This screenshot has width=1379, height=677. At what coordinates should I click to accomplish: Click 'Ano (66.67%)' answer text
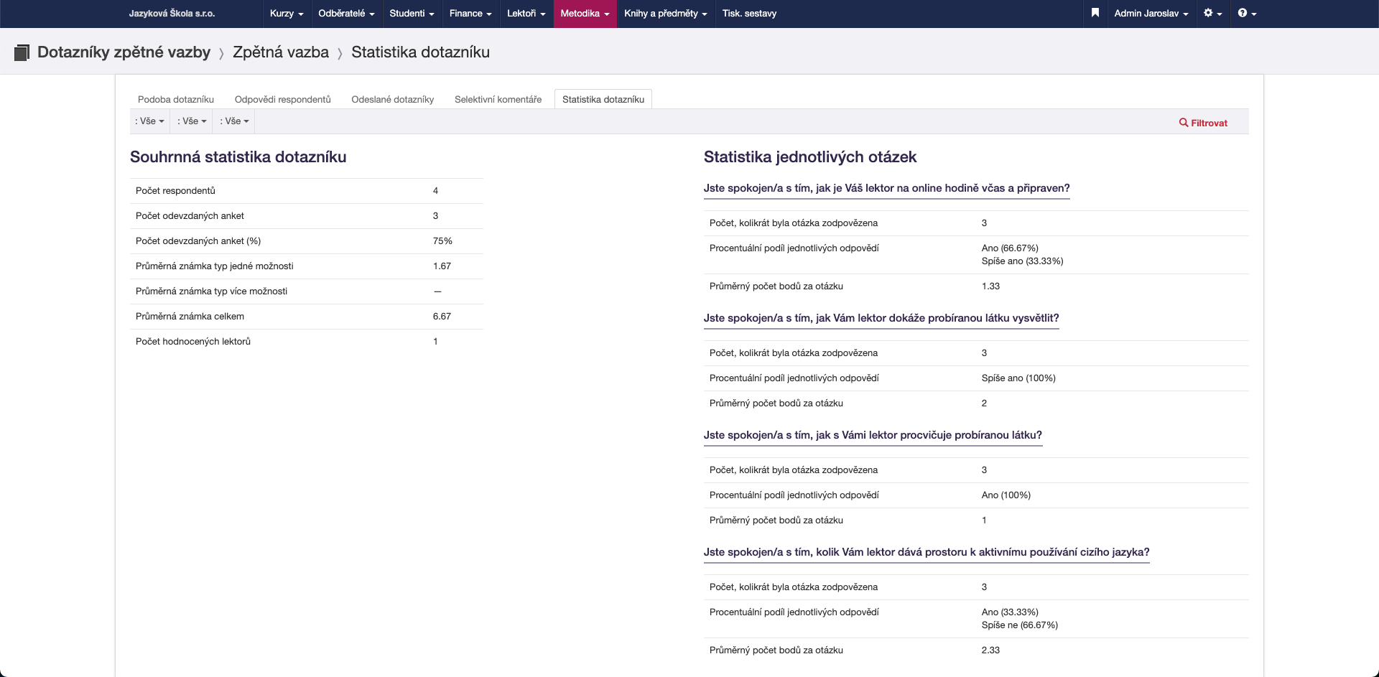[1010, 248]
